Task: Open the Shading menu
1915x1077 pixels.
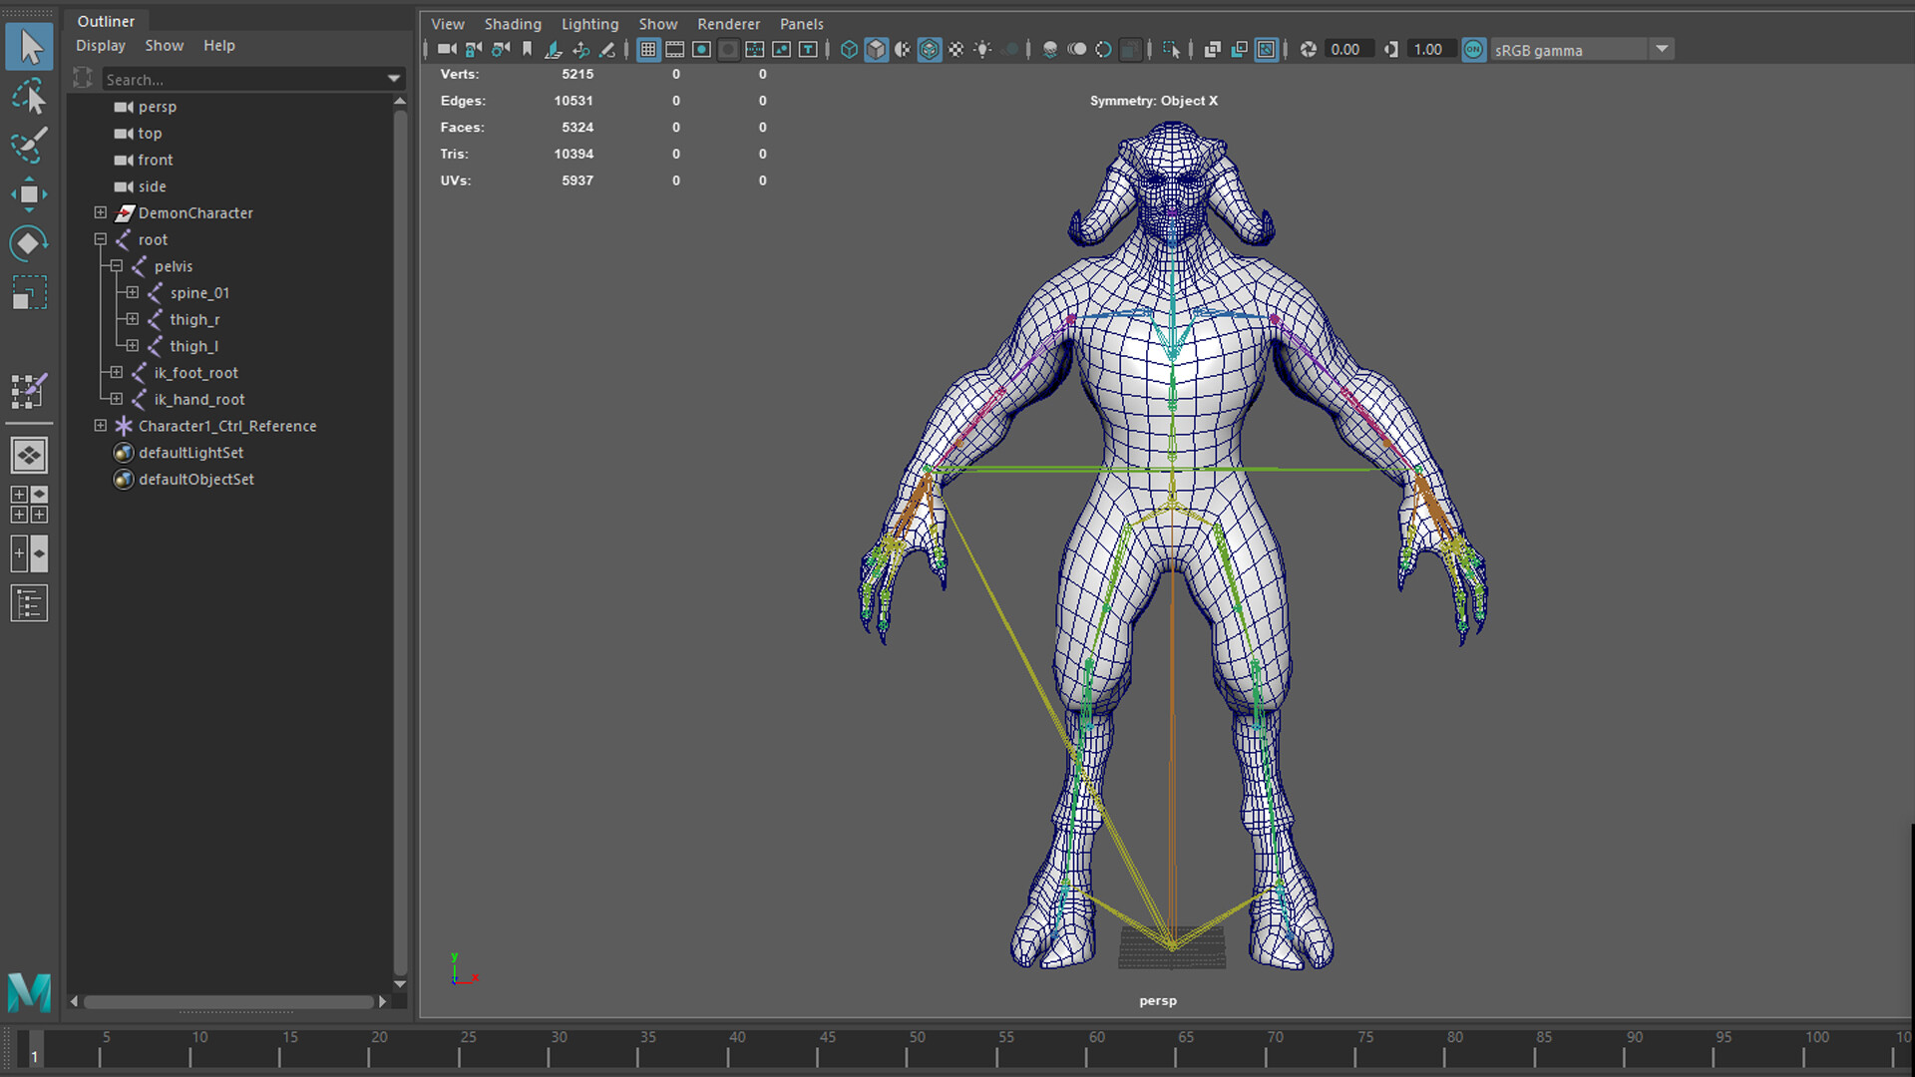Action: point(513,23)
